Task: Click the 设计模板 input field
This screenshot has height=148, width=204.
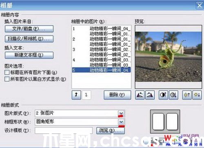Action: click(64, 131)
